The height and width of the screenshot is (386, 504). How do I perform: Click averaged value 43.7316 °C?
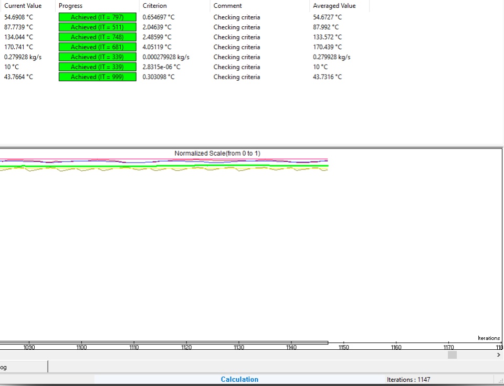327,77
